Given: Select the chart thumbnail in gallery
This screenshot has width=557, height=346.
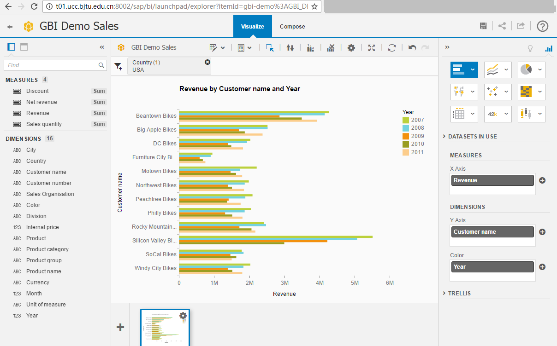Looking at the screenshot, I should point(165,328).
